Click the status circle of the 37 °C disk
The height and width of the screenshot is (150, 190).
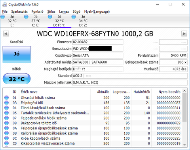pyautogui.click(x=26, y=17)
